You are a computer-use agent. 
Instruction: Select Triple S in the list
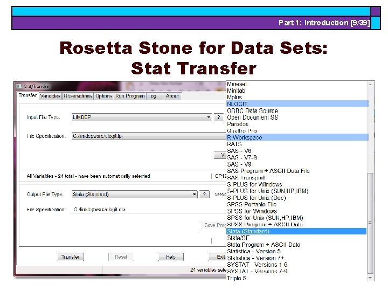tap(297, 278)
